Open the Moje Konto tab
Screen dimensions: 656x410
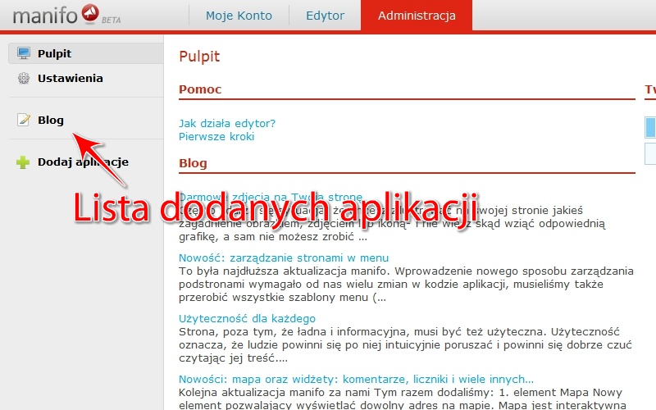click(x=239, y=16)
